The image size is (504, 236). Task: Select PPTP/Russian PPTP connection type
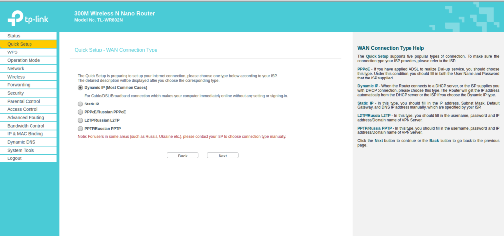[x=80, y=129]
